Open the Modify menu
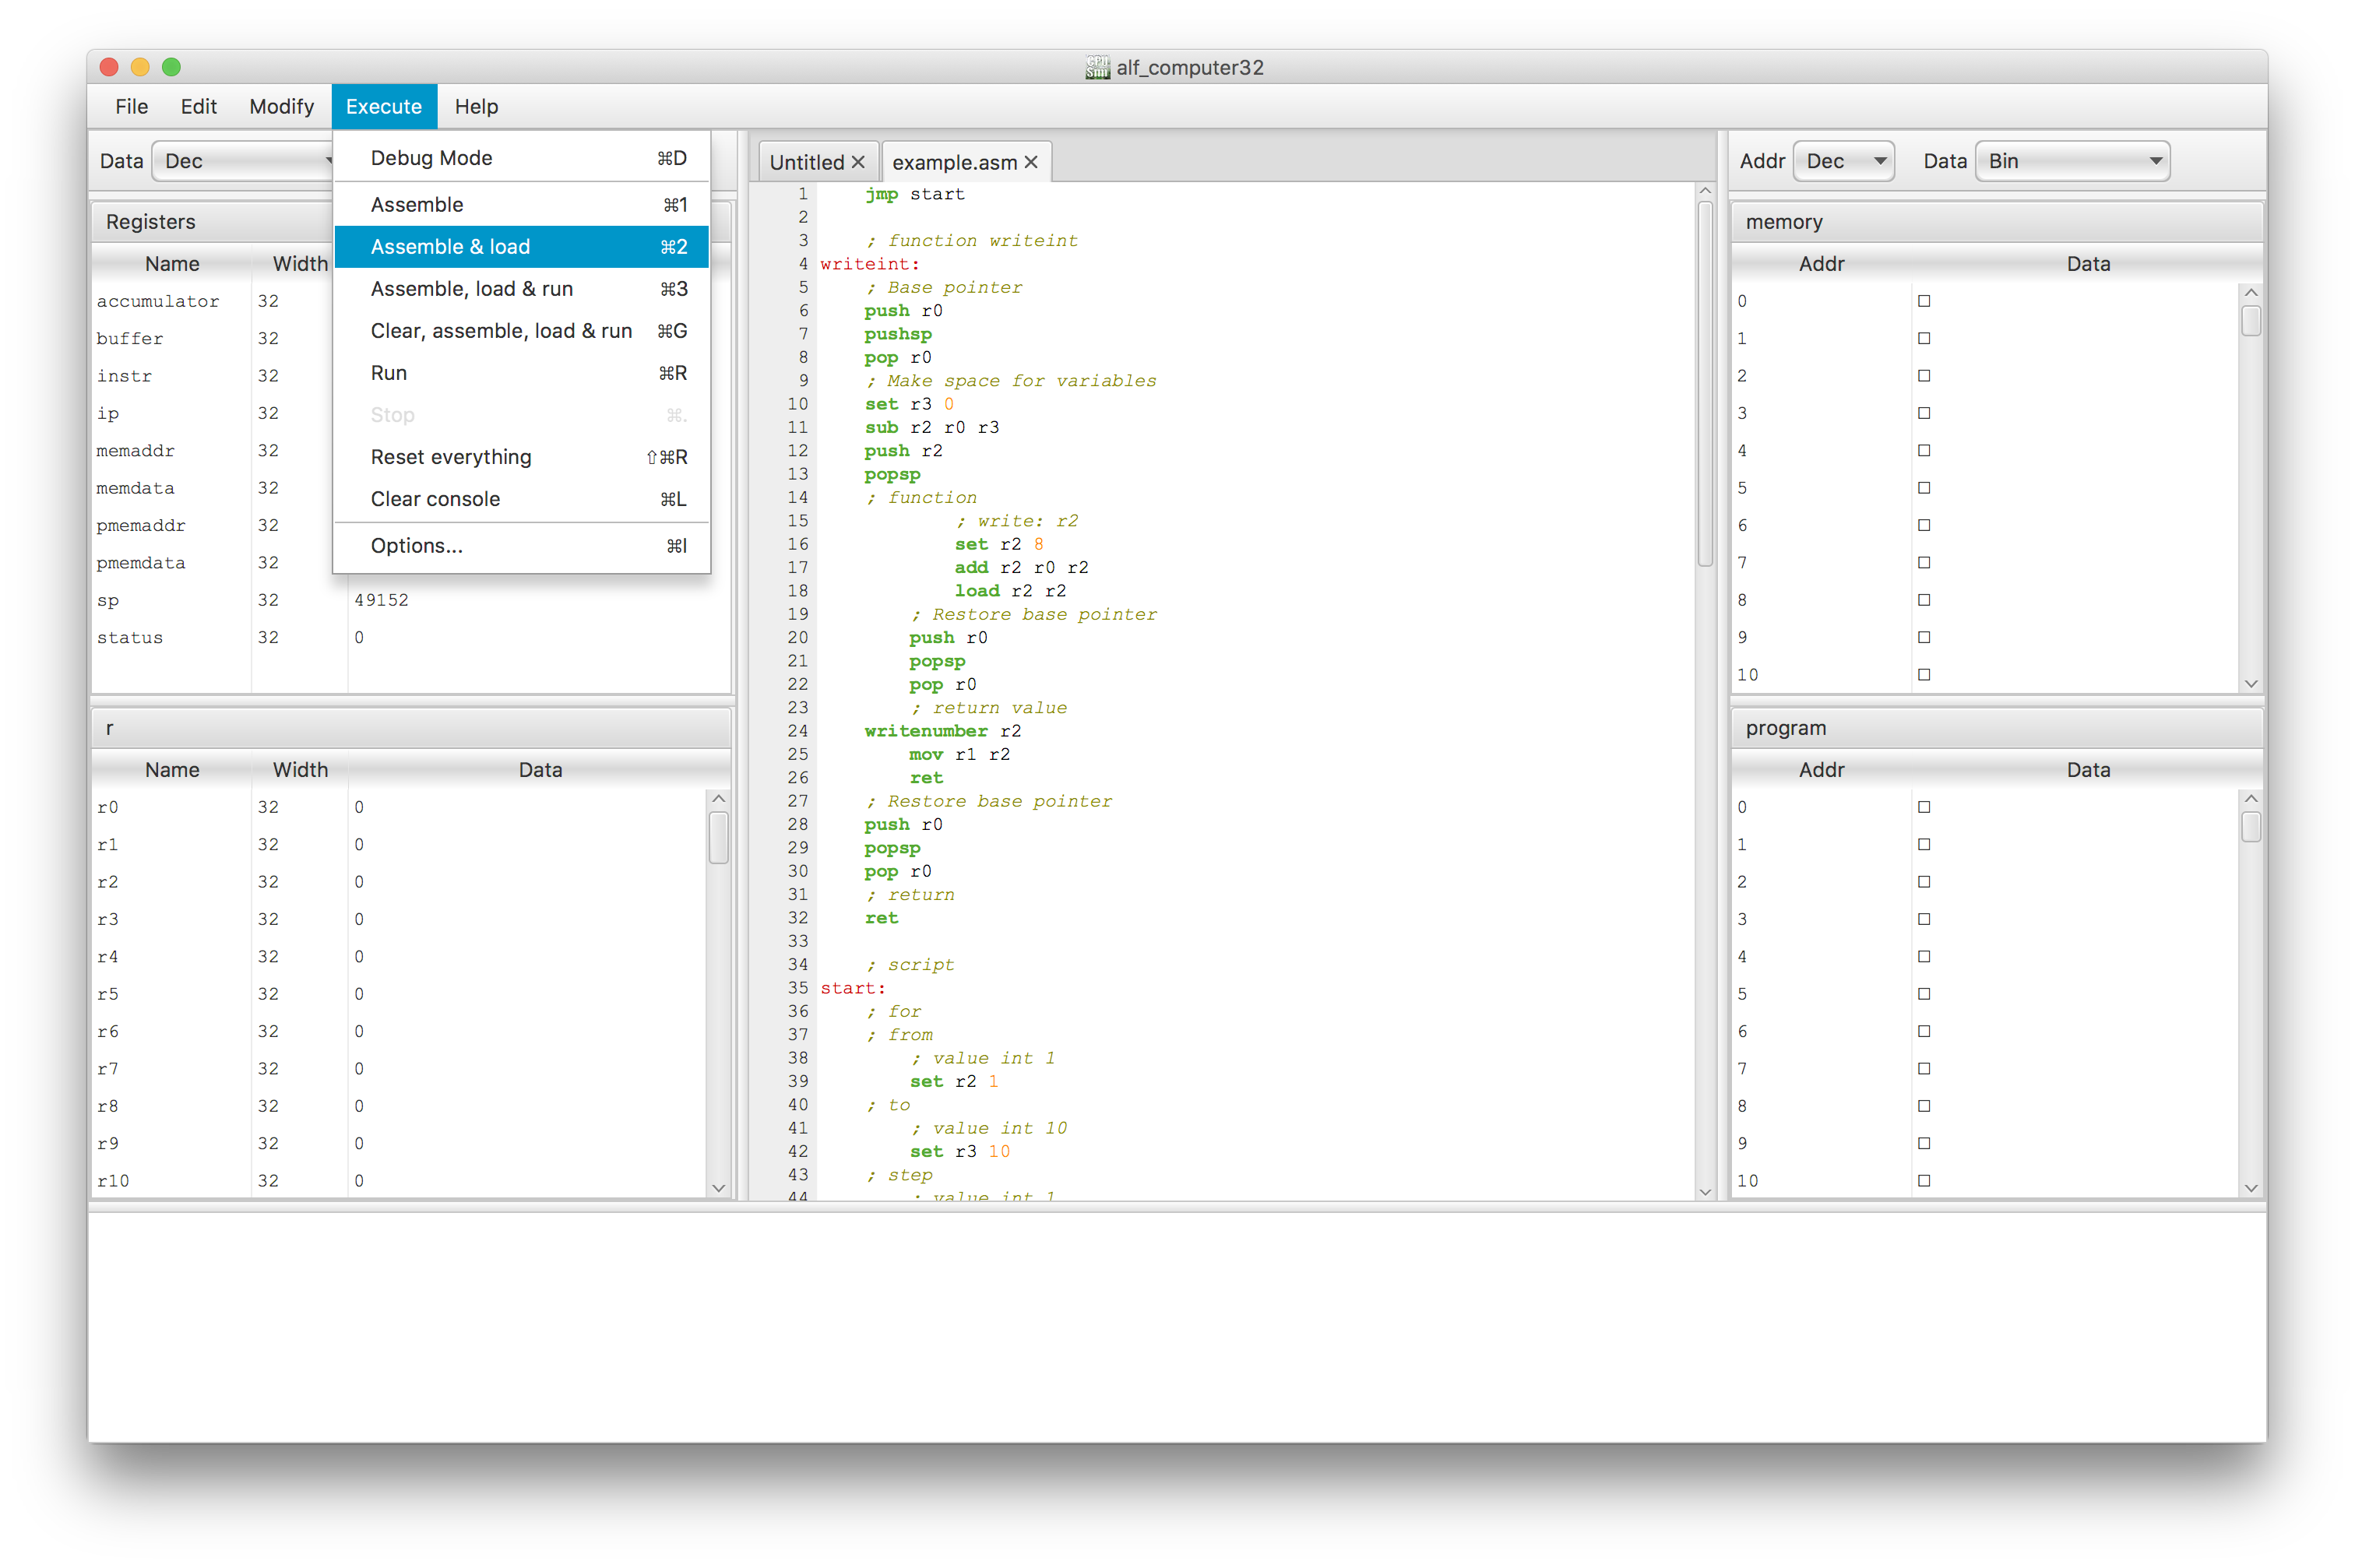Screen dimensions: 2355x1568 [x=281, y=106]
